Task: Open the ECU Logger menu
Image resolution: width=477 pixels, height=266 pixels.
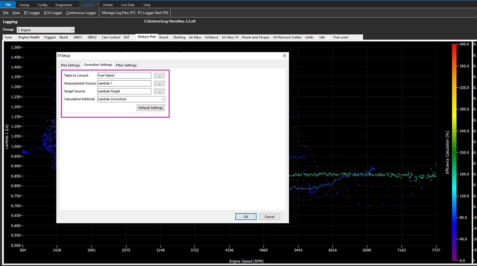Action: click(x=53, y=13)
